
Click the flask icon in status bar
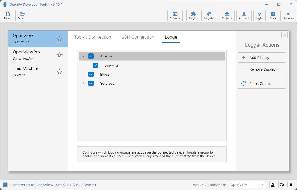[273, 185]
